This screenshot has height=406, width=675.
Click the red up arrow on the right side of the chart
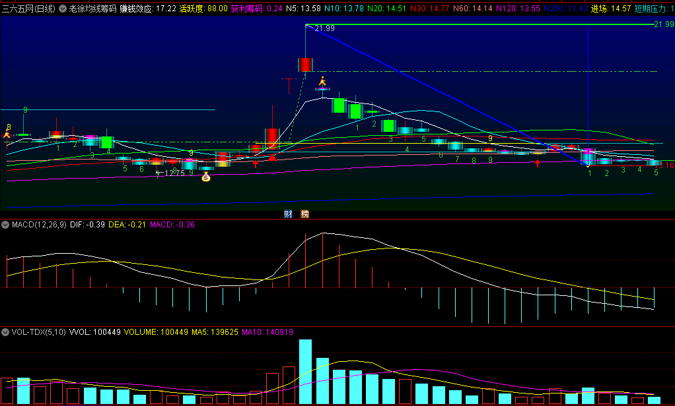point(537,163)
